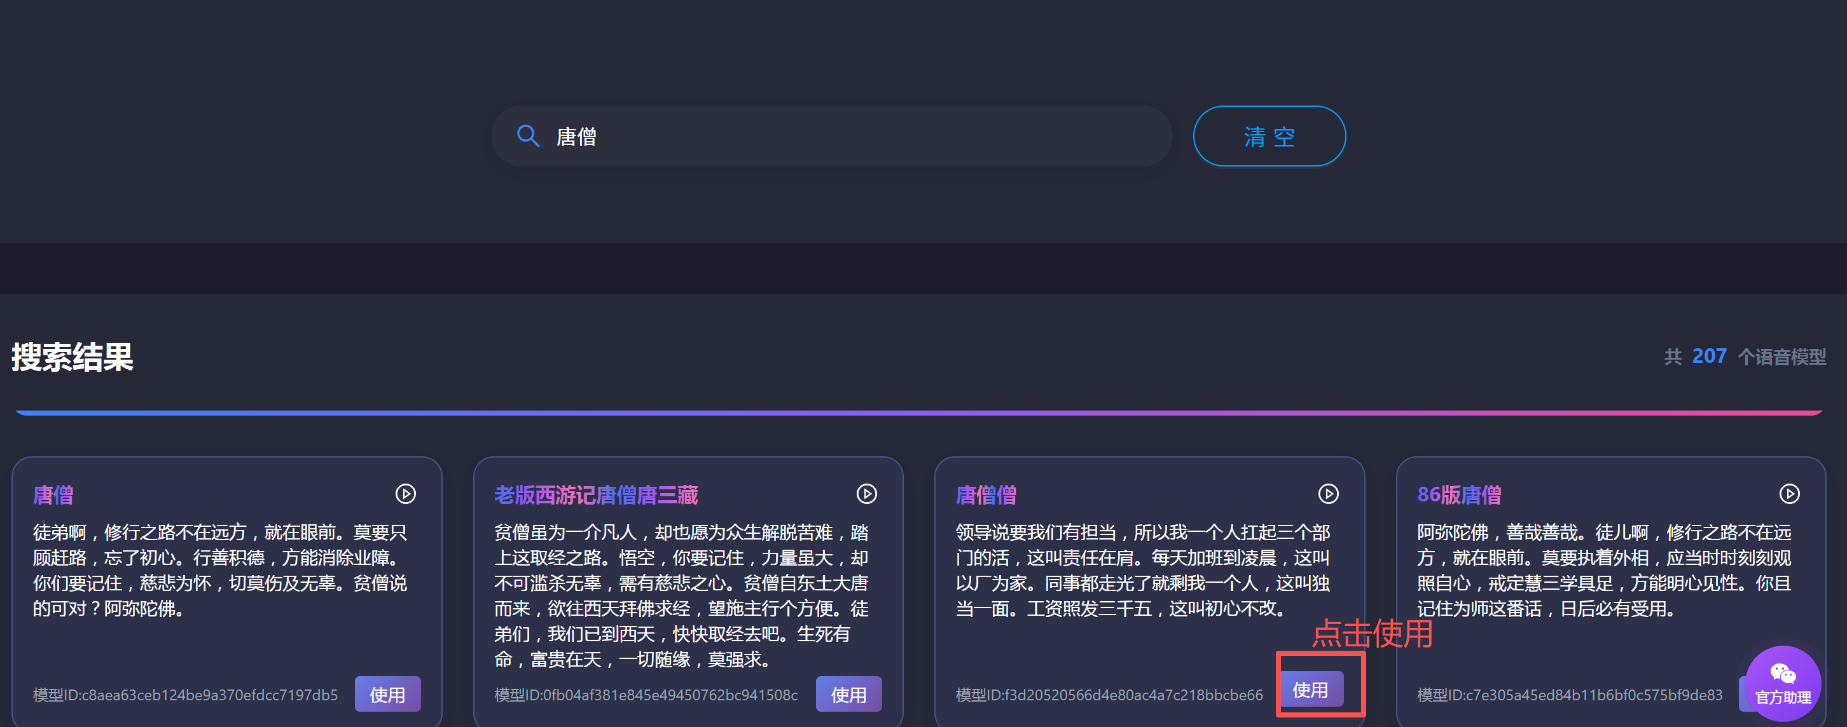Viewport: 1847px width, 727px height.
Task: Click the 共 207 个语音模型 count text
Action: pyautogui.click(x=1745, y=356)
